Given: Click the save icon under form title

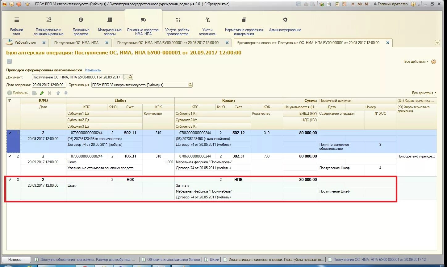Looking at the screenshot, I should click(9, 61).
